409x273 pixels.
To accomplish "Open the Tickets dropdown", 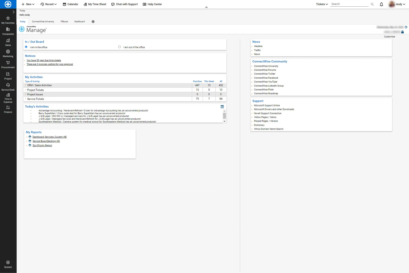I will 321,4.
